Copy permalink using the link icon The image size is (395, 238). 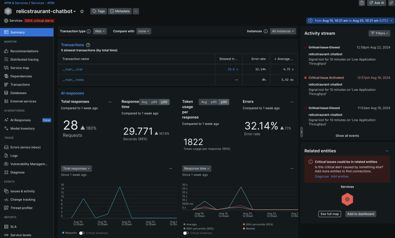(x=391, y=3)
